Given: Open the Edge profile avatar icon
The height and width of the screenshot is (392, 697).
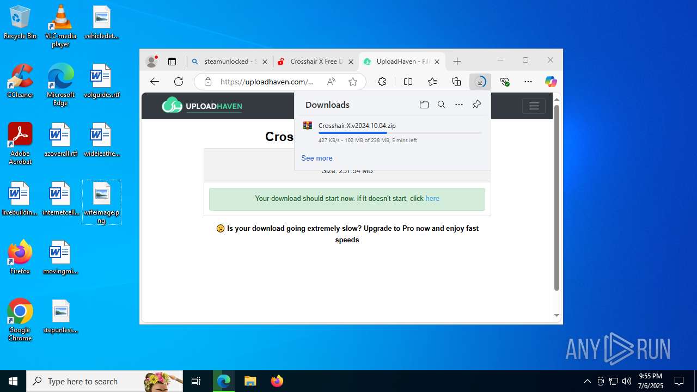Looking at the screenshot, I should (152, 62).
